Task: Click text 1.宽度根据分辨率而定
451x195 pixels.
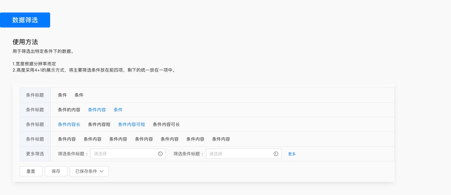Action: 34,64
